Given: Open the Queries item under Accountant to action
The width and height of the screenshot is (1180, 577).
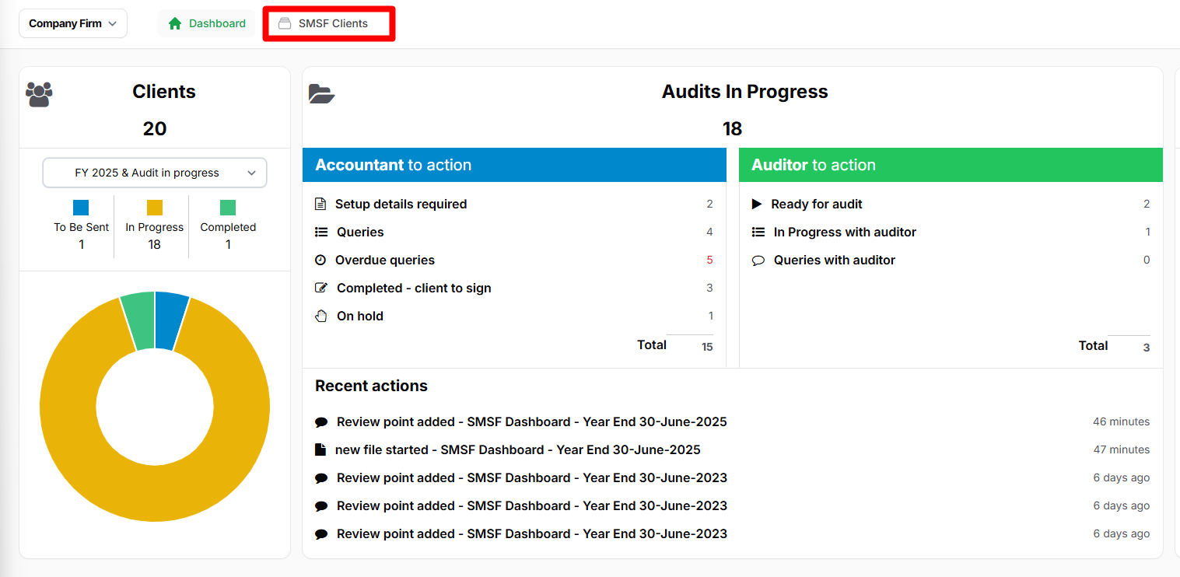Looking at the screenshot, I should pyautogui.click(x=359, y=232).
